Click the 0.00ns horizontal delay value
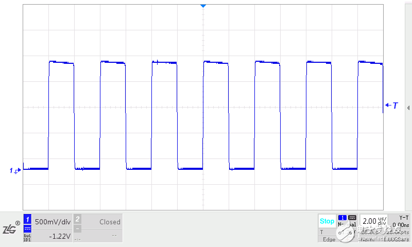The image size is (412, 247). click(401, 225)
